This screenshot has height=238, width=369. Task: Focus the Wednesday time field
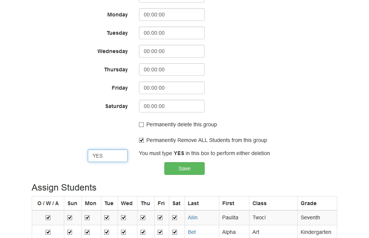pyautogui.click(x=171, y=51)
